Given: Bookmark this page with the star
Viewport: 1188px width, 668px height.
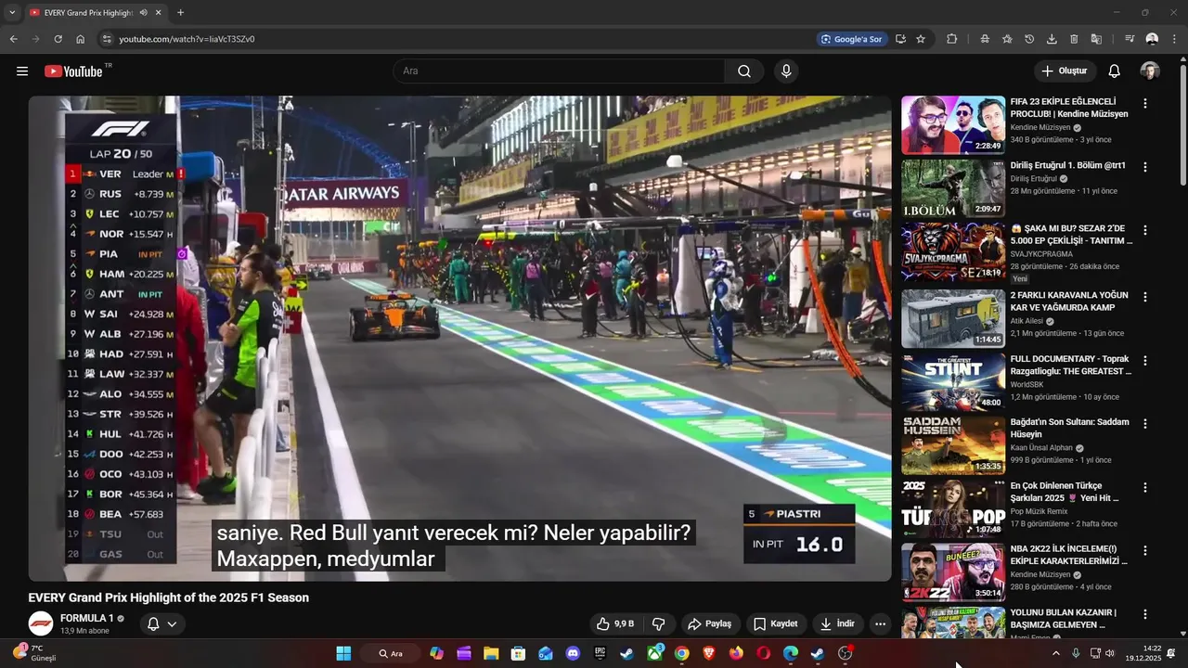Looking at the screenshot, I should (921, 39).
